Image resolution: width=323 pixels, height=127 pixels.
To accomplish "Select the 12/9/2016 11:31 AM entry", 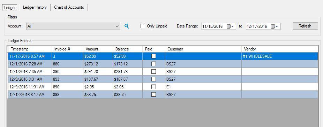I will (163, 87).
